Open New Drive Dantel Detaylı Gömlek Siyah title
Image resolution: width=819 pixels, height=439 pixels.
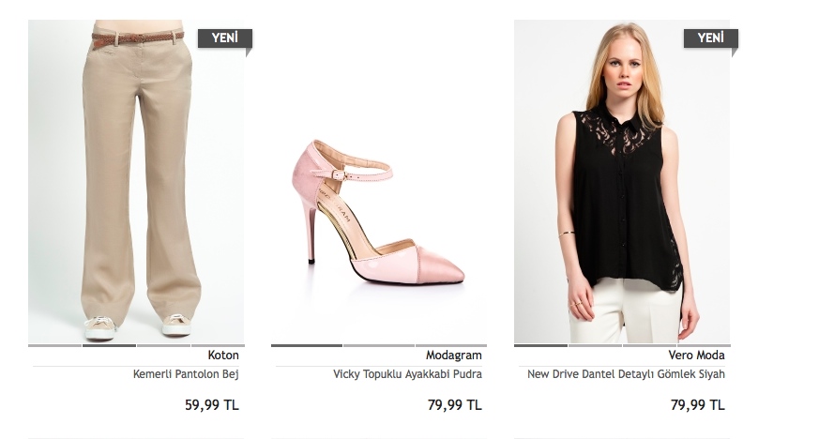tap(626, 373)
